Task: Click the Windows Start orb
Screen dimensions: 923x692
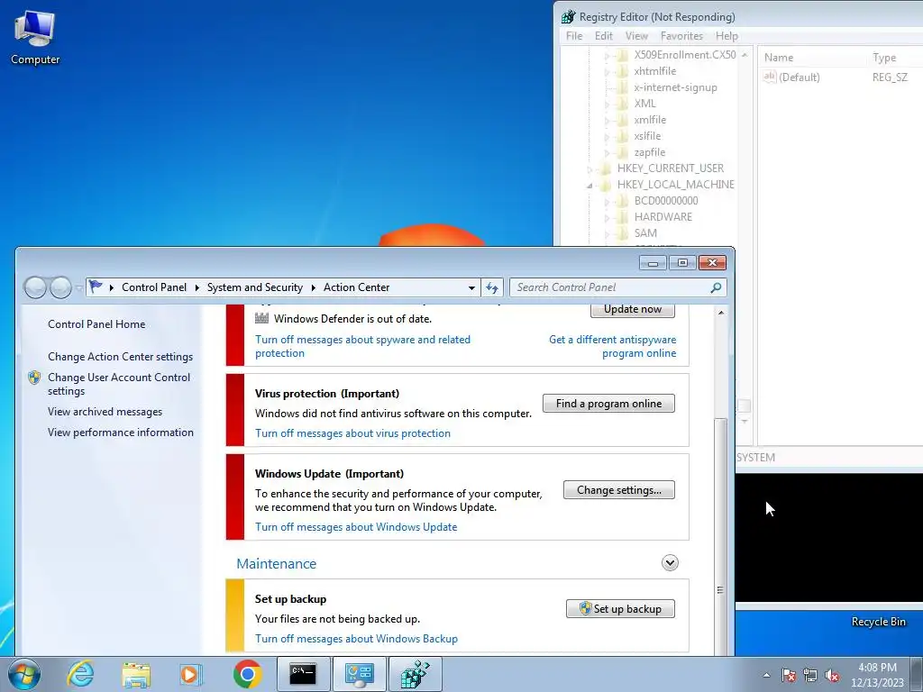Action: (24, 674)
